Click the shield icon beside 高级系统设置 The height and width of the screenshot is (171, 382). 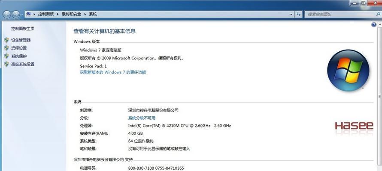[6, 64]
